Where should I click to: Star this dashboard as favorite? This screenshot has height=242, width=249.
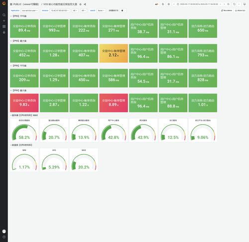pos(80,4)
